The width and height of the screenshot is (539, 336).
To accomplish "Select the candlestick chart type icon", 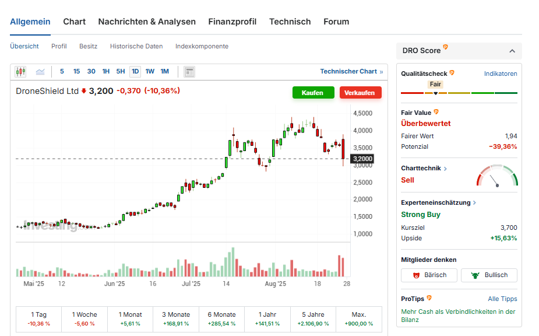I will [21, 72].
